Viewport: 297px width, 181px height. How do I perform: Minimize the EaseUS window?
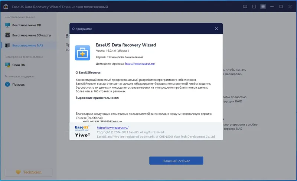coord(272,7)
